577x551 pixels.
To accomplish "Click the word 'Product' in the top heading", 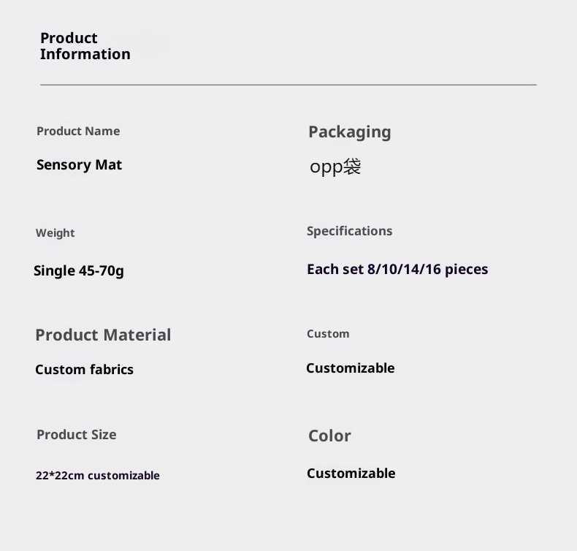I will coord(69,38).
